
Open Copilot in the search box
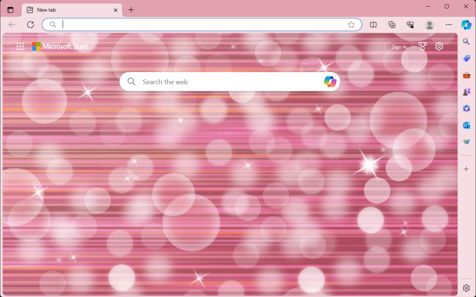coord(330,82)
